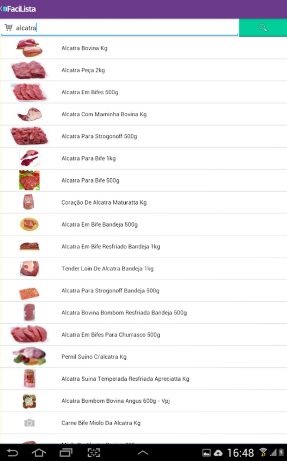Tap the camera placeholder for Carne Bife Miolo
The width and height of the screenshot is (287, 461).
[x=29, y=423]
